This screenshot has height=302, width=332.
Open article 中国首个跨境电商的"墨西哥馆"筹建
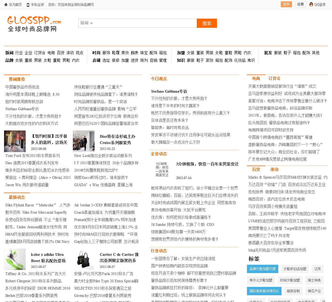point(280,137)
